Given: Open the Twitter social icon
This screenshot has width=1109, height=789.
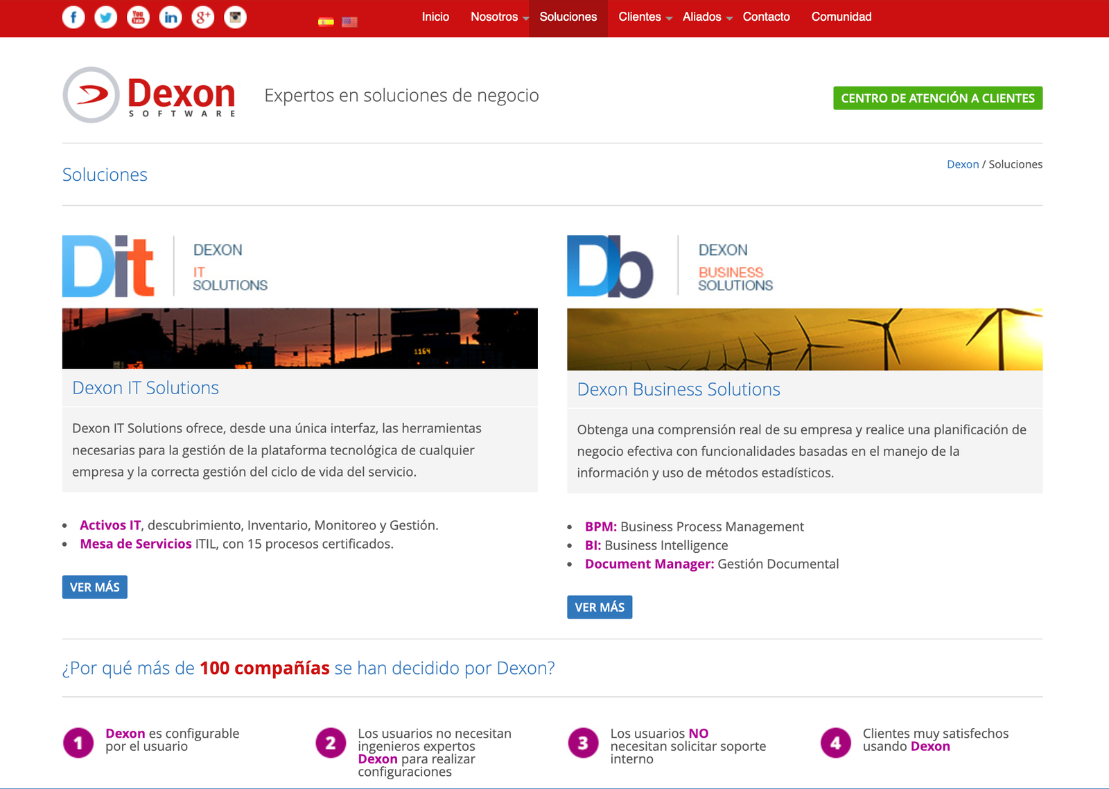Looking at the screenshot, I should point(106,17).
